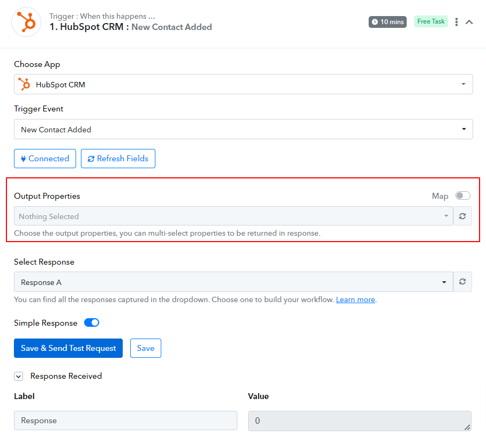Click the 'Output Properties' label
The image size is (486, 443).
[x=47, y=196]
